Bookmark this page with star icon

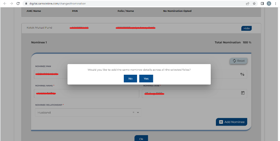coord(254,4)
